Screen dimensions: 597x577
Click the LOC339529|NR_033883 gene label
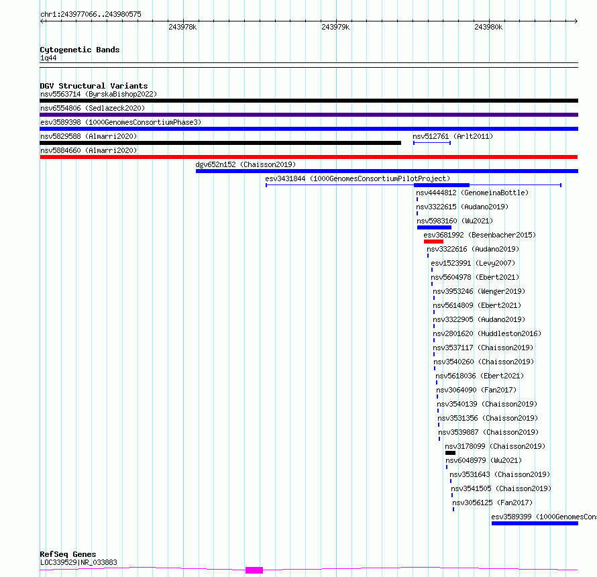(78, 562)
